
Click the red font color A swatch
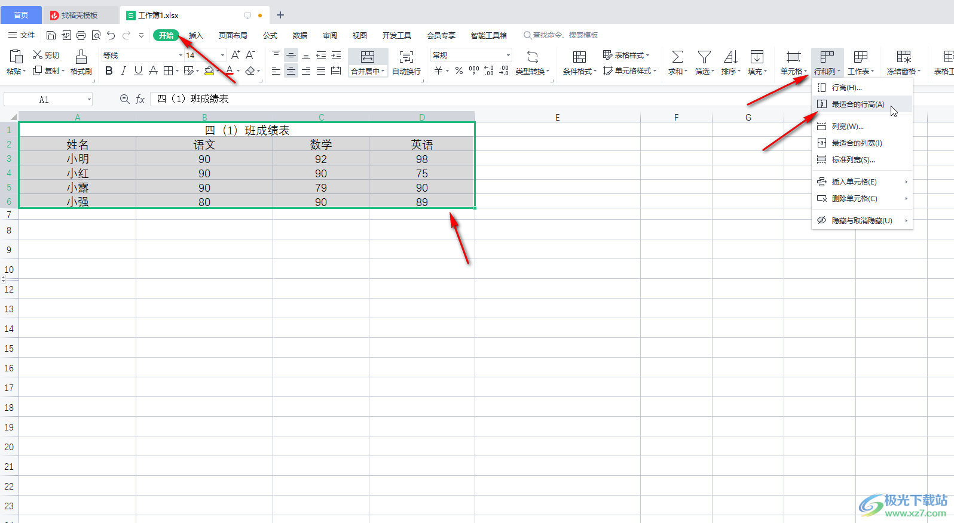click(x=230, y=70)
